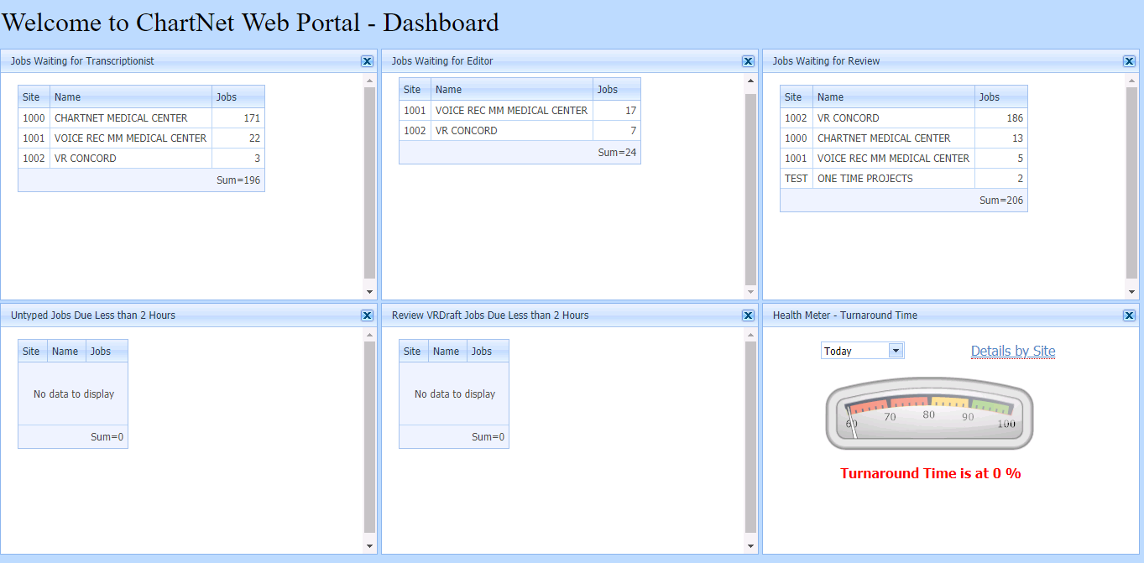
Task: Close the Review VRDraft Jobs panel
Action: click(748, 315)
